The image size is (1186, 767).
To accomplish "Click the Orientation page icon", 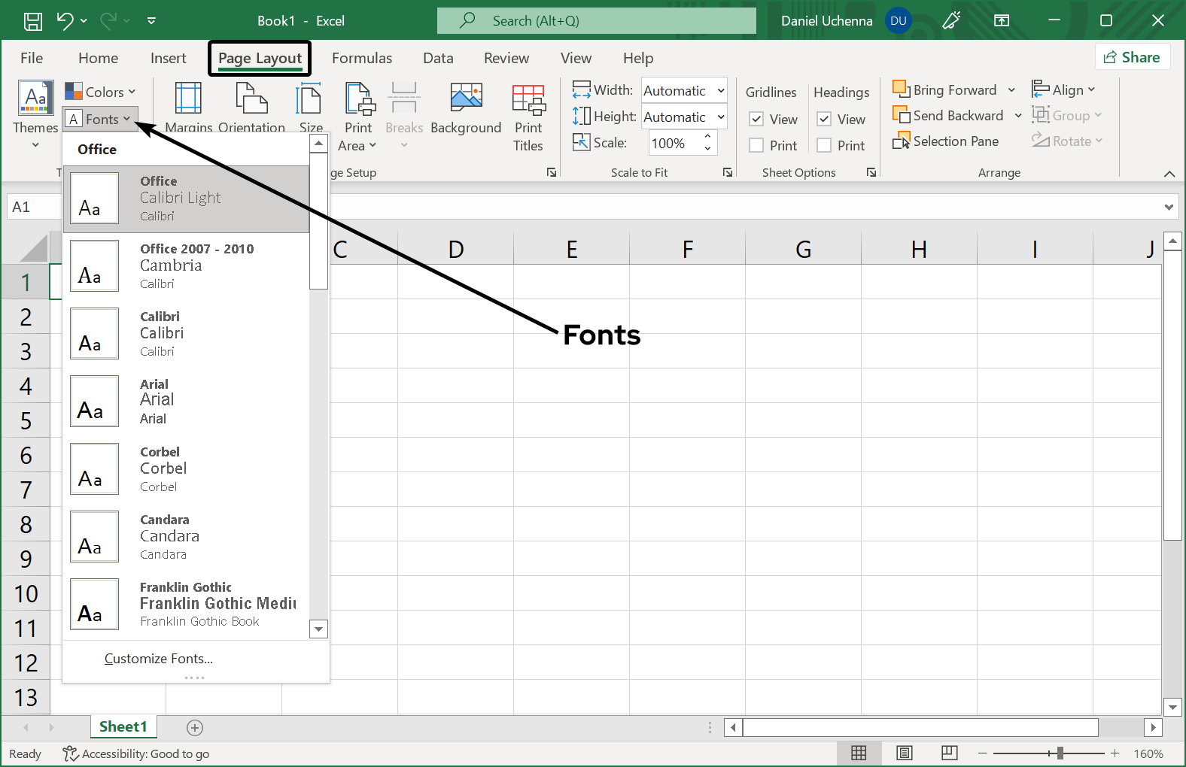I will tap(251, 98).
